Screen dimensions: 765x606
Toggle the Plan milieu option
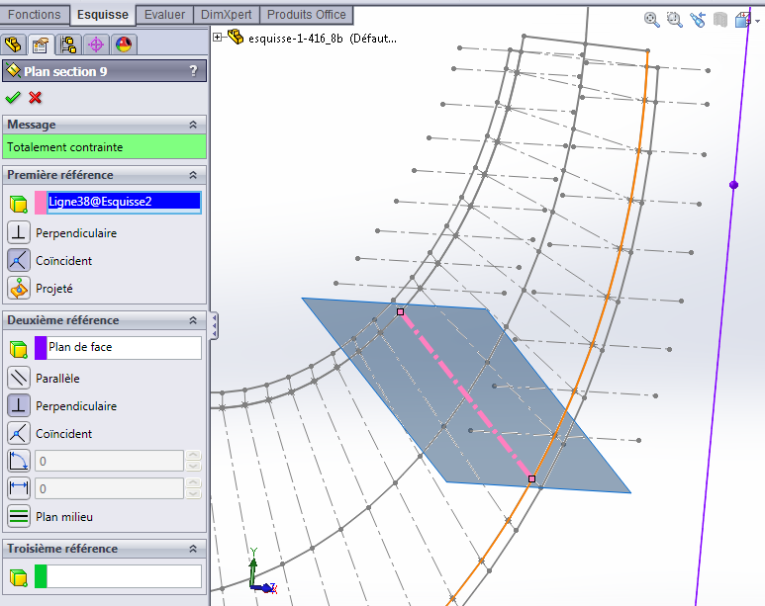pos(19,516)
